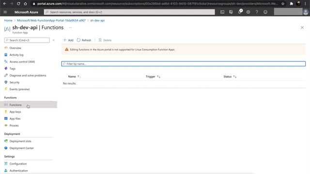This screenshot has height=174, width=310.
Task: Click the Refresh toolbar button
Action: click(84, 40)
